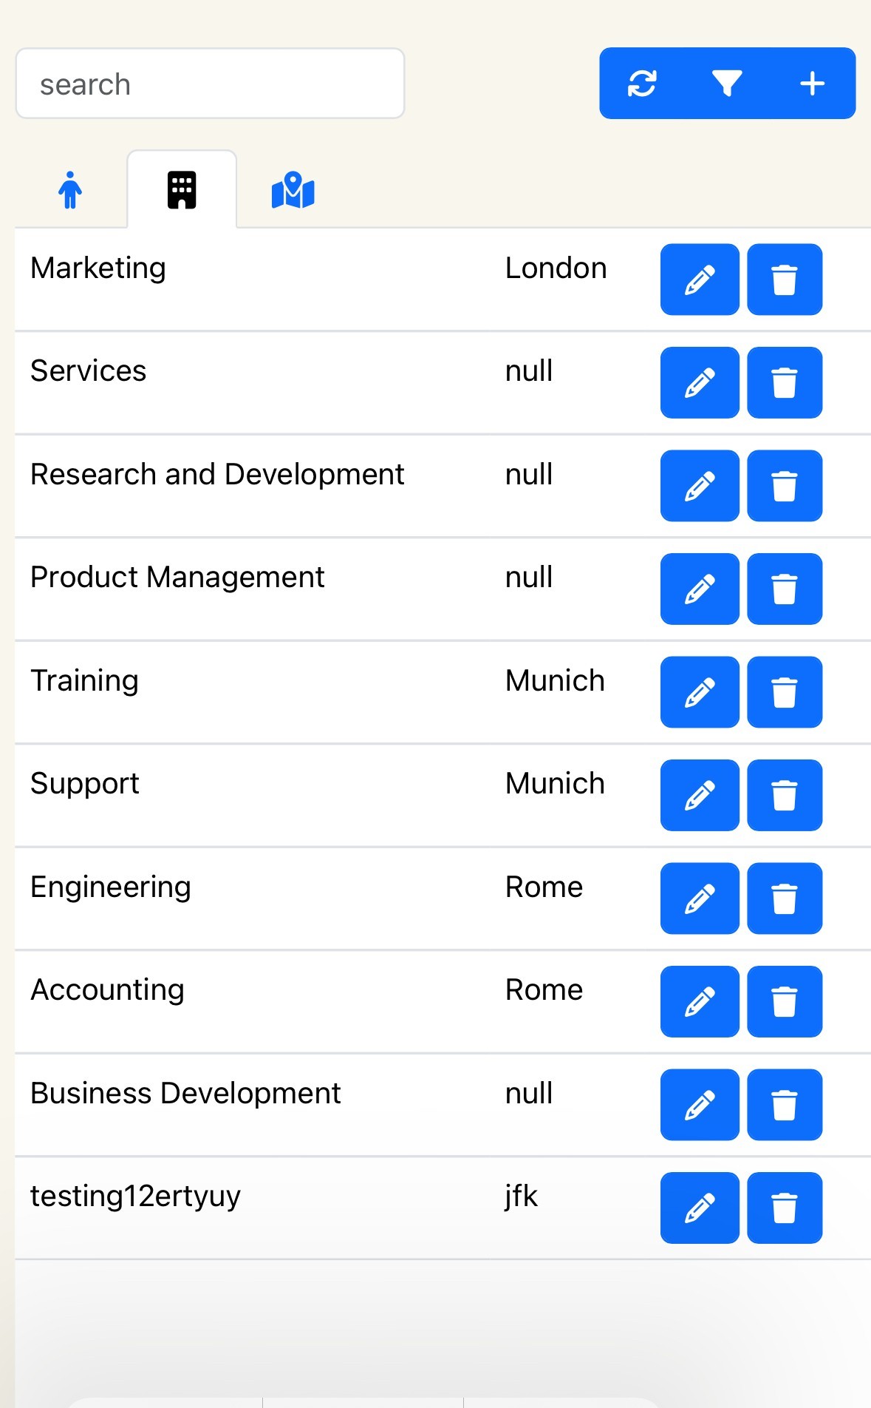Edit the Product Management entry

699,589
